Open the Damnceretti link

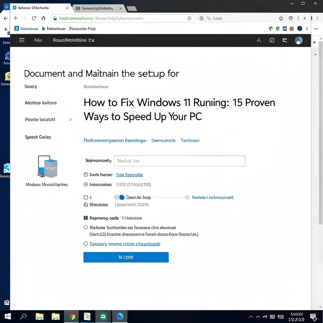163,141
